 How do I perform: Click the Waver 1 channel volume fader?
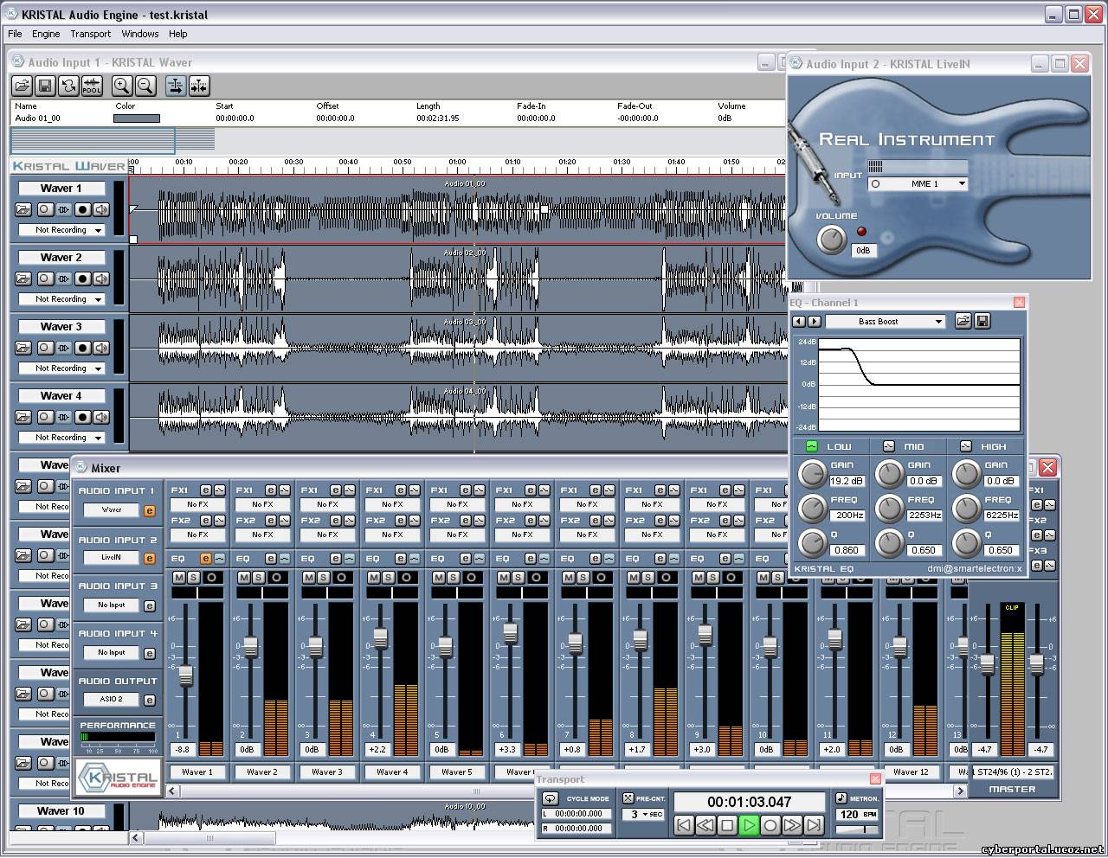pyautogui.click(x=184, y=676)
